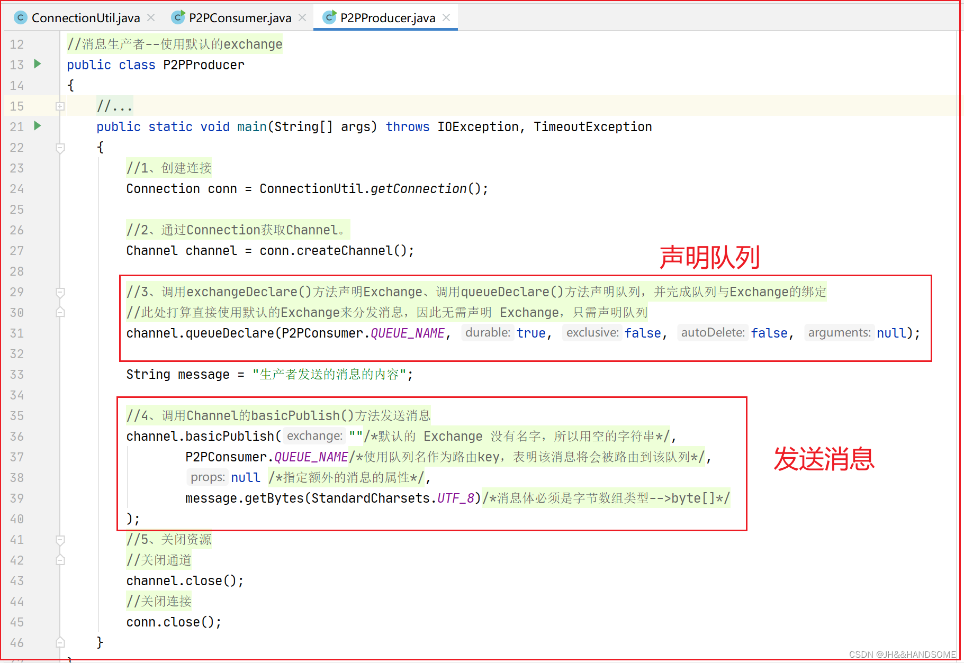Switch to the ConnectionUtil.java tab
Image resolution: width=964 pixels, height=663 pixels.
[x=86, y=18]
